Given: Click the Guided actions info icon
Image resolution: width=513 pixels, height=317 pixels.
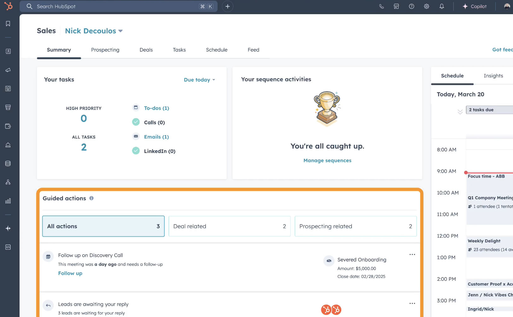Looking at the screenshot, I should point(91,198).
